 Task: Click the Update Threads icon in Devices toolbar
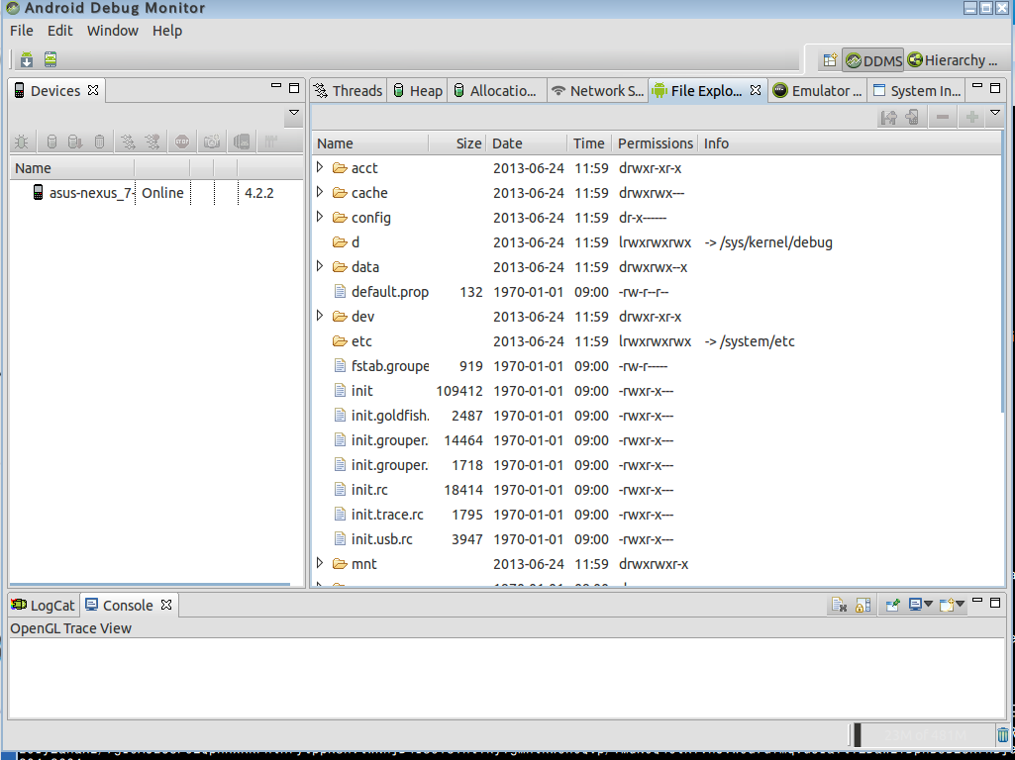coord(128,142)
